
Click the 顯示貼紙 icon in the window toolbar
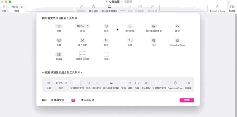94,6
